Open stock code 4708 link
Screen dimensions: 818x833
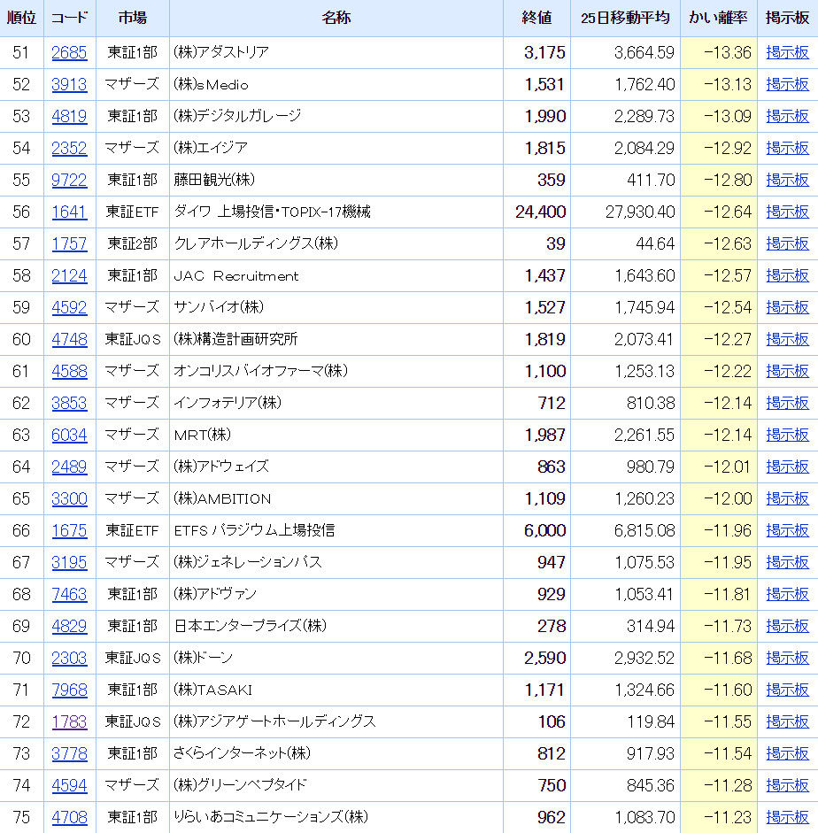click(69, 818)
